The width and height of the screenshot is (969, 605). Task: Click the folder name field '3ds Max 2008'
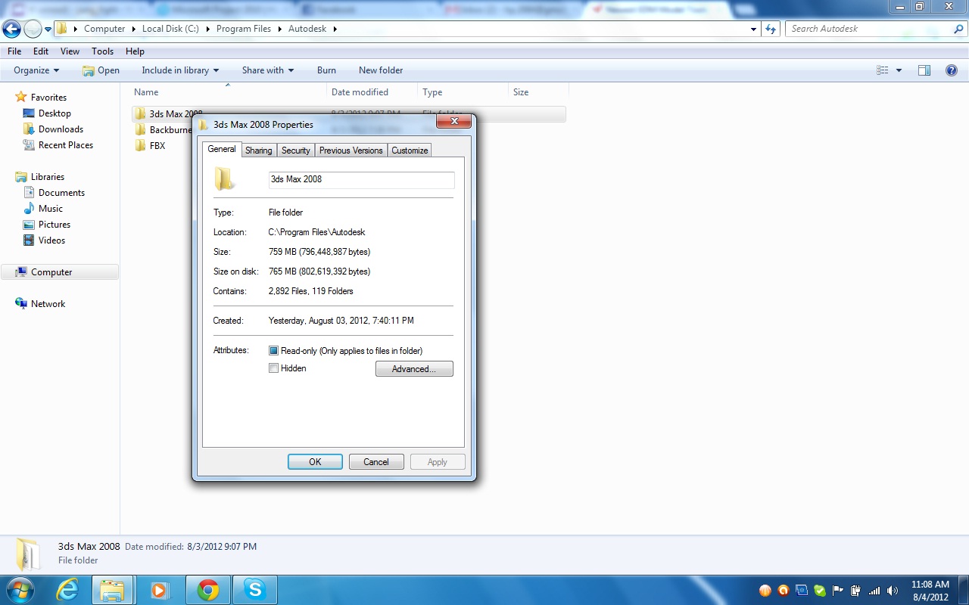point(361,179)
